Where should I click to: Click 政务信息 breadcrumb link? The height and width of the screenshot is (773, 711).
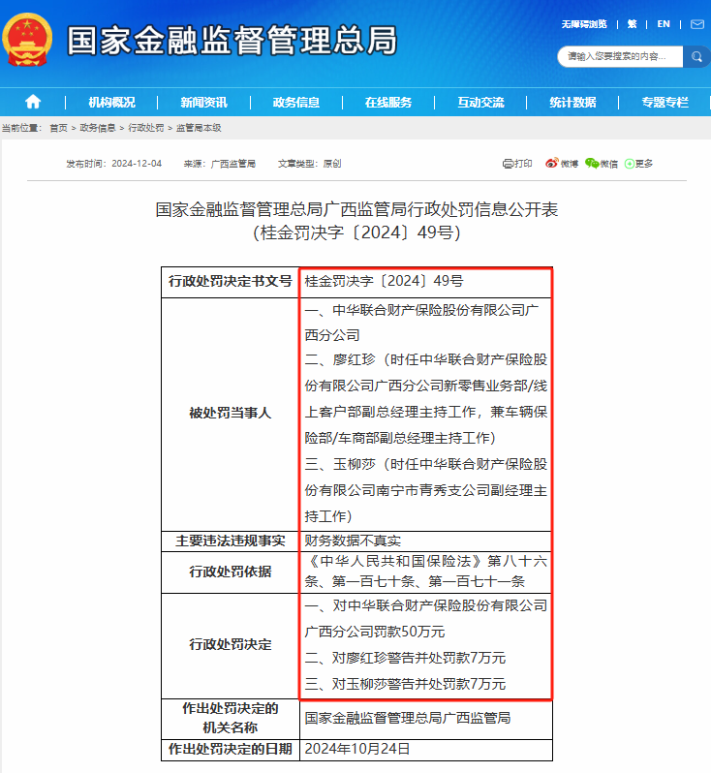click(97, 128)
